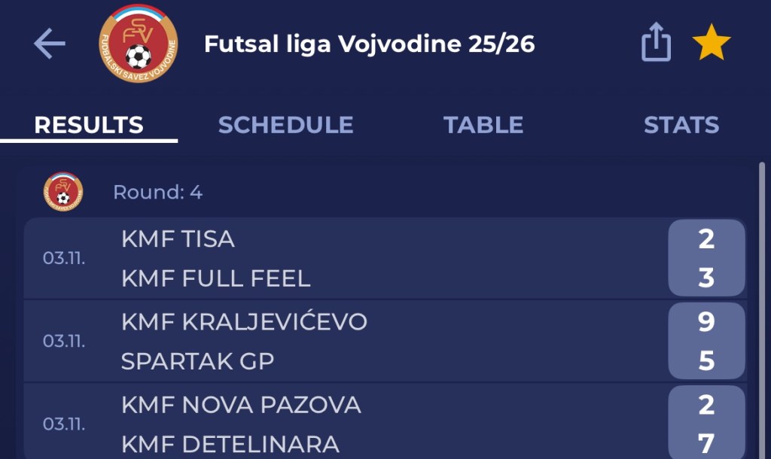The height and width of the screenshot is (459, 771).
Task: Select the Round: 4 header label
Action: (157, 192)
